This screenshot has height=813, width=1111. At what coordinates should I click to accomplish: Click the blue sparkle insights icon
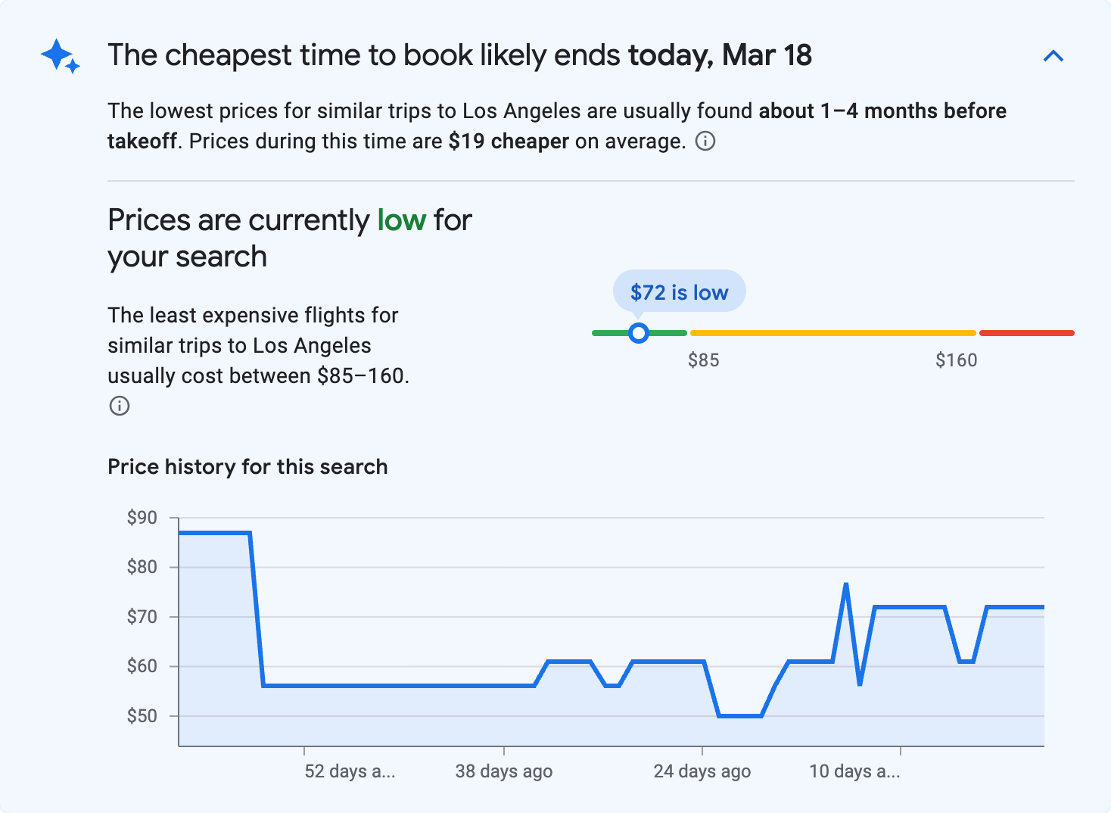[x=59, y=55]
